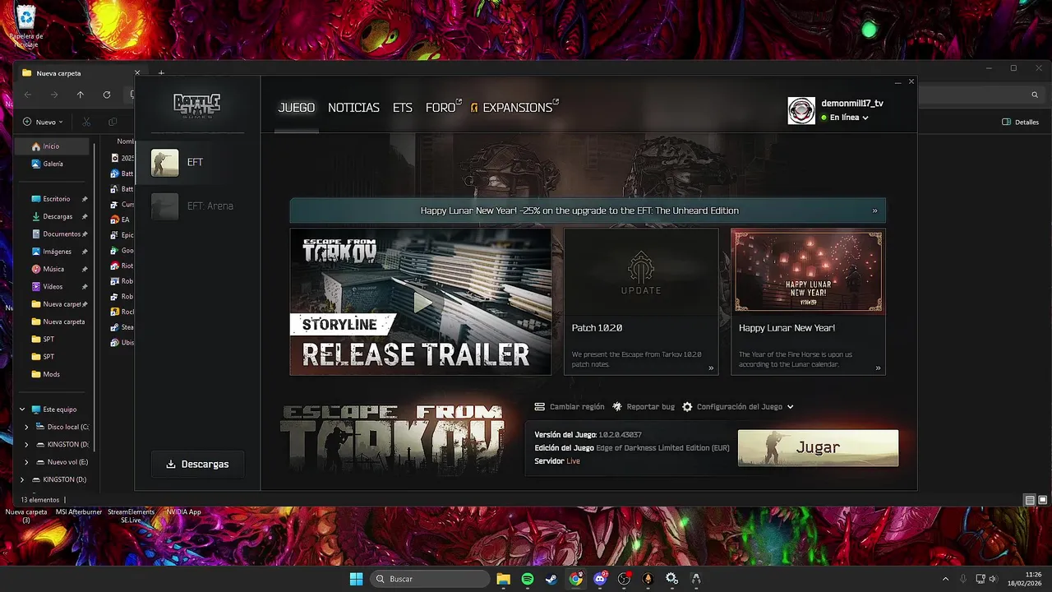This screenshot has height=592, width=1052.
Task: Switch to the JUEGO tab
Action: (x=297, y=108)
